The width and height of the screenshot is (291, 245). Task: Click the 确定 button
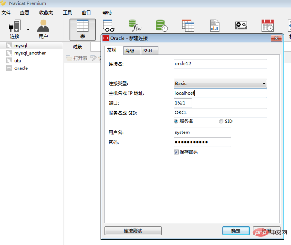(x=236, y=231)
